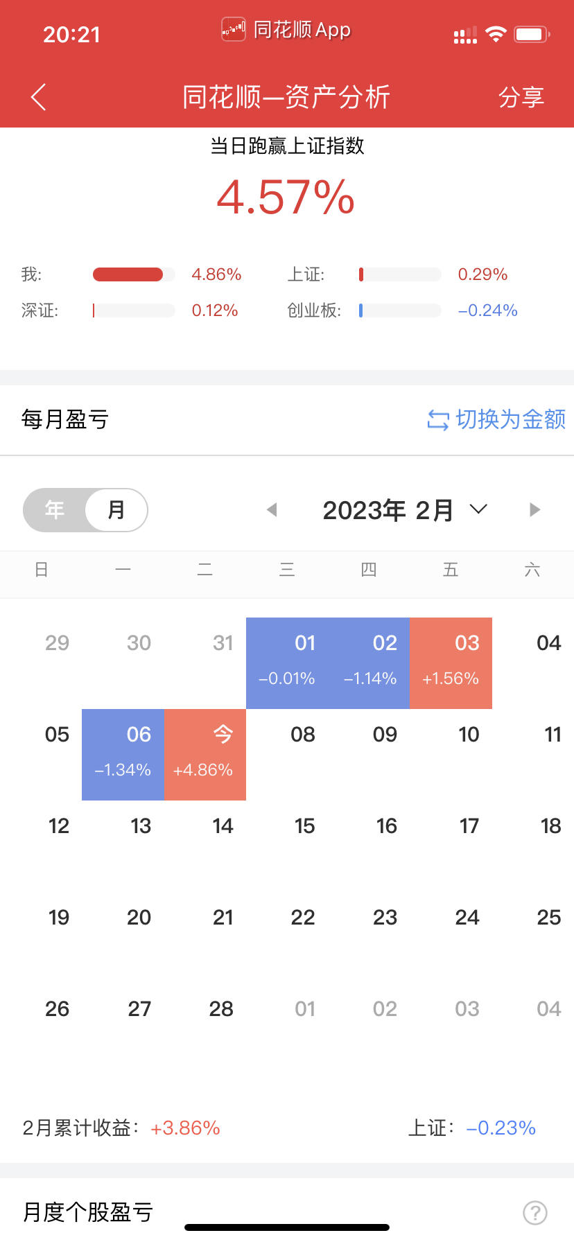Click the chevron next to 2月
Image resolution: width=574 pixels, height=1242 pixels.
point(478,509)
